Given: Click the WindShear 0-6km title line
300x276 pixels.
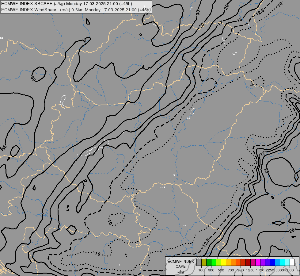Looking at the screenshot, I should (x=76, y=10).
